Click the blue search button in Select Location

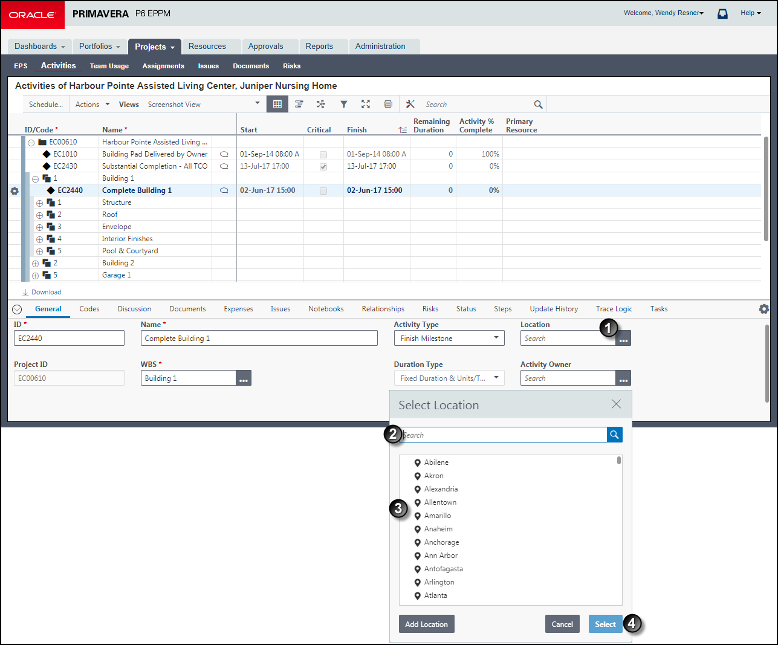click(x=615, y=435)
